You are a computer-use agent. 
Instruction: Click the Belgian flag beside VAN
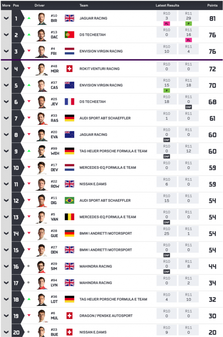point(69,217)
